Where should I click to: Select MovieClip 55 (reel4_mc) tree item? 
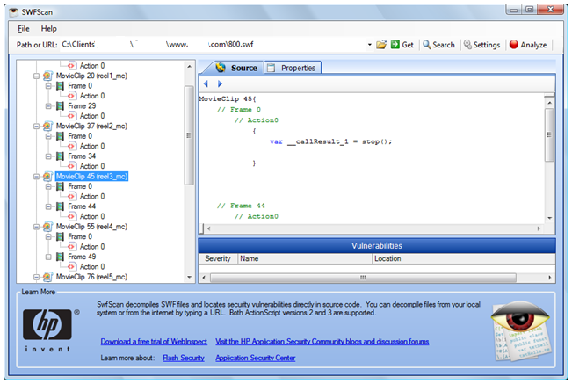tap(91, 227)
